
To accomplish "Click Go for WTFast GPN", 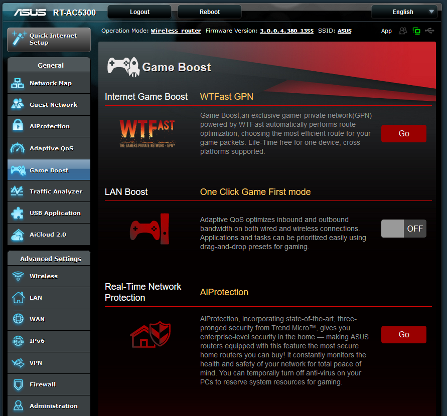I will [x=404, y=133].
